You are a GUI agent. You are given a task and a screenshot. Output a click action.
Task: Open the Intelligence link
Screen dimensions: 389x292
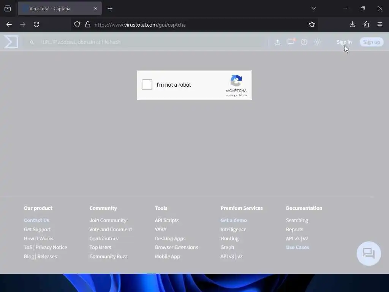tap(233, 229)
